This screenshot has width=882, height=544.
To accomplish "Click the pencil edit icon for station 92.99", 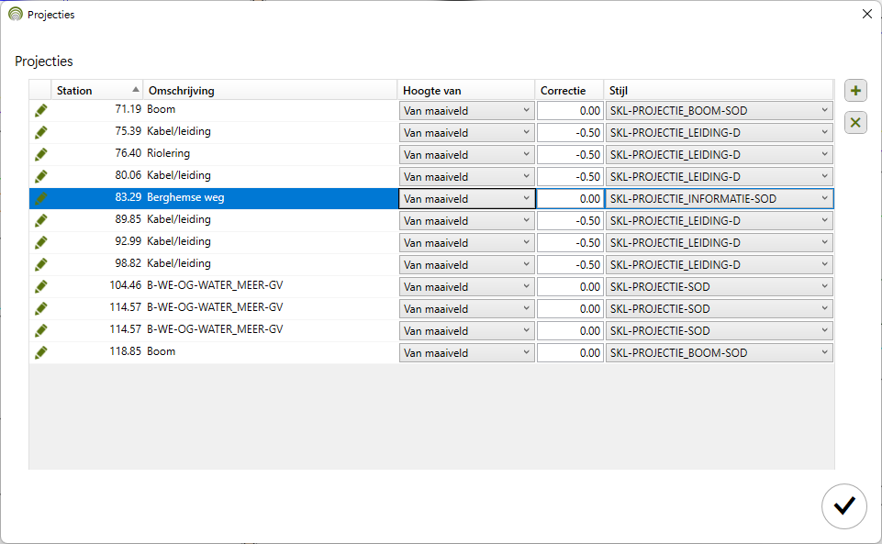I will [40, 242].
